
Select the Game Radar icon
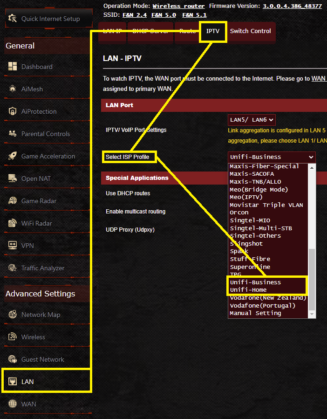[x=13, y=201]
